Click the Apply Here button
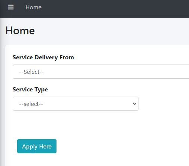 coord(37,146)
